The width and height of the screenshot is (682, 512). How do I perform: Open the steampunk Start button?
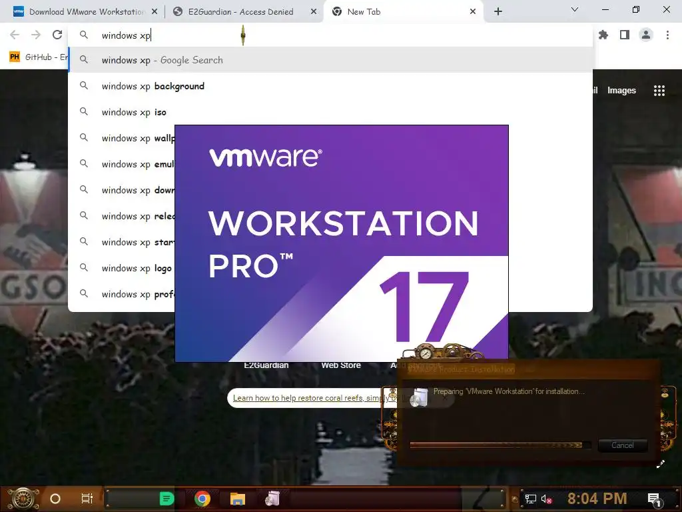point(23,499)
